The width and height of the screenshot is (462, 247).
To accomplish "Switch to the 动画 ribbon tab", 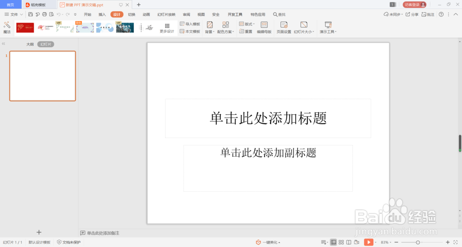I will pyautogui.click(x=146, y=14).
